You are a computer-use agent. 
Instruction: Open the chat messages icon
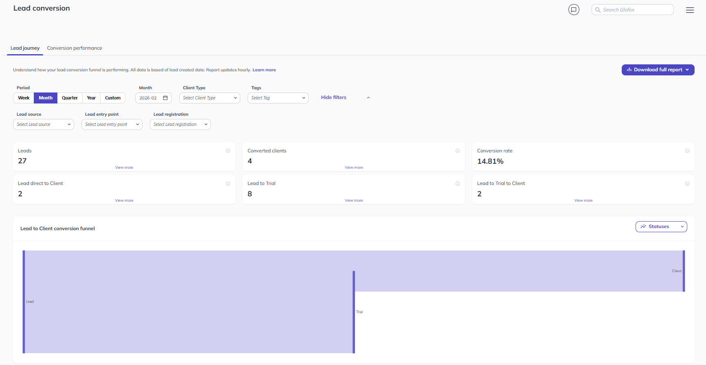(x=574, y=10)
